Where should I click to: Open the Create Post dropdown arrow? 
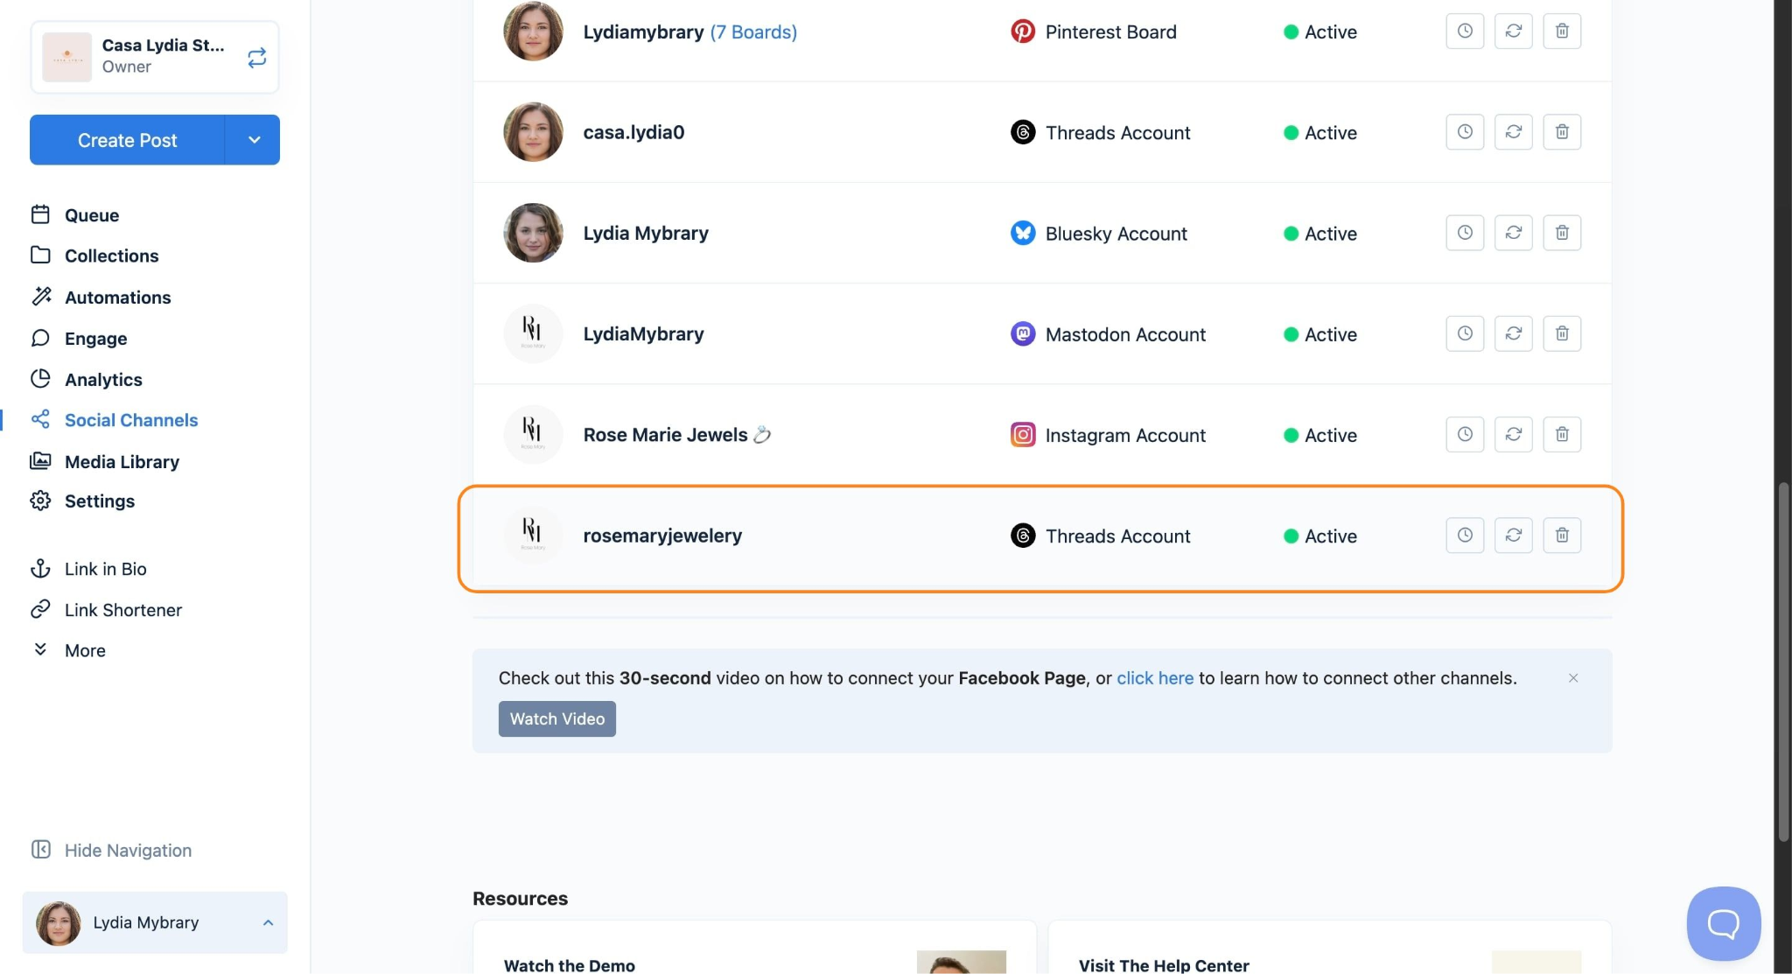[254, 140]
